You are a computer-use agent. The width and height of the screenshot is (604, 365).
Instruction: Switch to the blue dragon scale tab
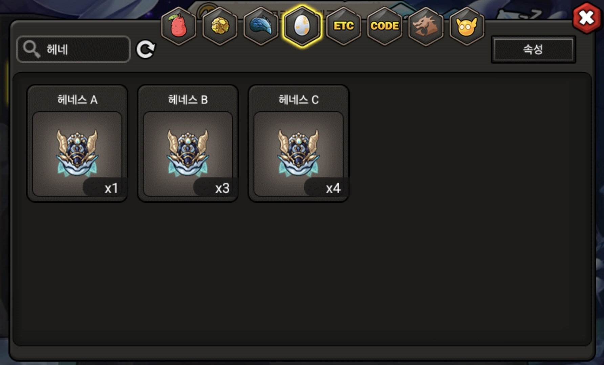[x=261, y=26]
